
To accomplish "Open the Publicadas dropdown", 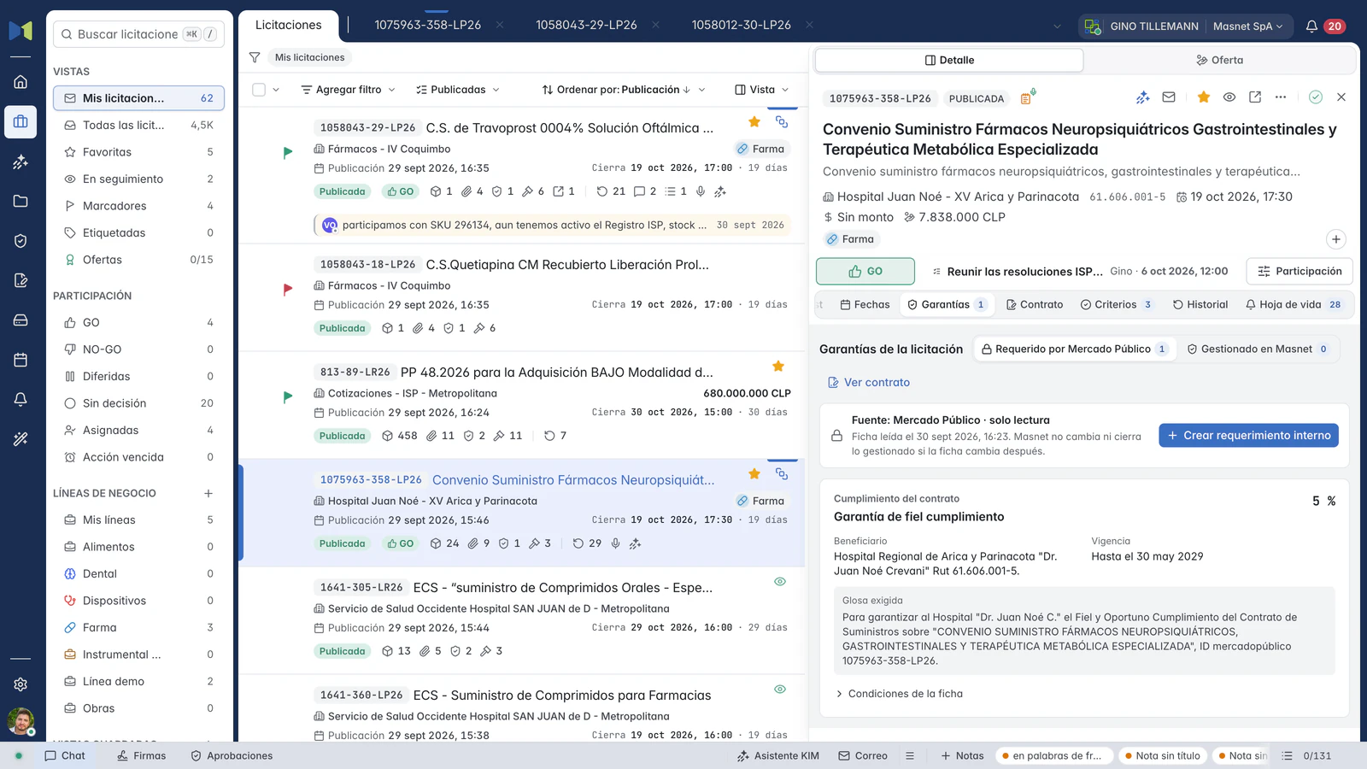I will point(458,90).
